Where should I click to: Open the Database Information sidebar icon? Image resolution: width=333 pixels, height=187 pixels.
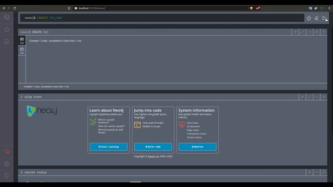(x=7, y=17)
